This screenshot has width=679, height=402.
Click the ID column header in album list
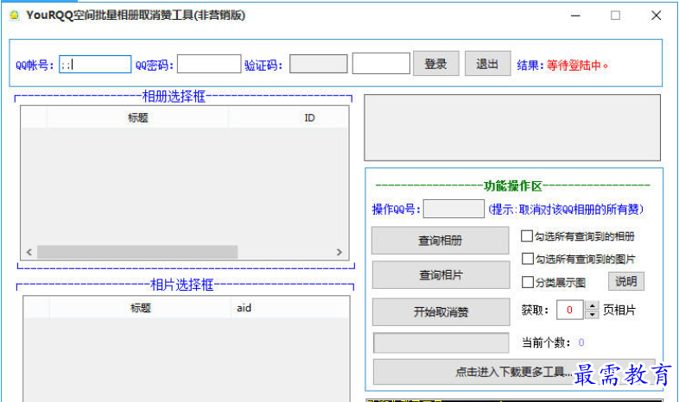coord(288,117)
